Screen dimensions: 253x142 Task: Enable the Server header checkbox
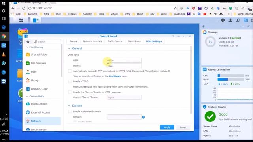point(70,92)
